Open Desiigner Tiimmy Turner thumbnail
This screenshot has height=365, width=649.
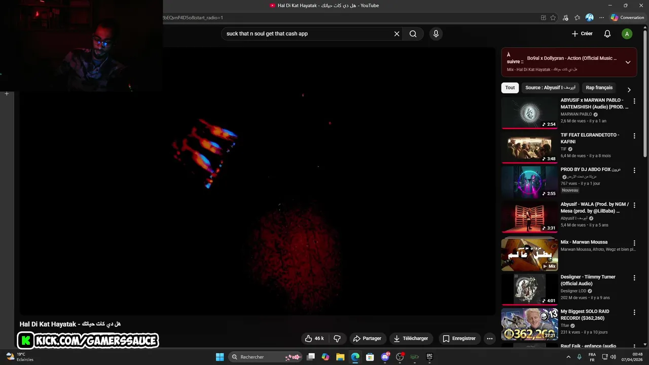coord(529,289)
